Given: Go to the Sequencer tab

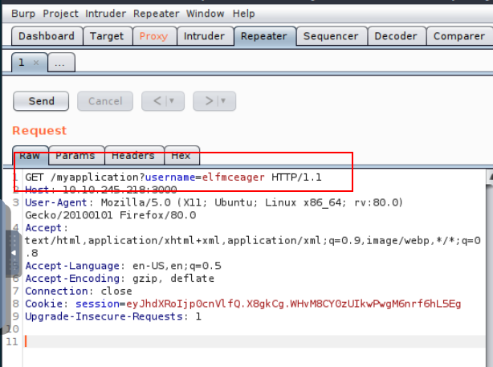Looking at the screenshot, I should (332, 36).
